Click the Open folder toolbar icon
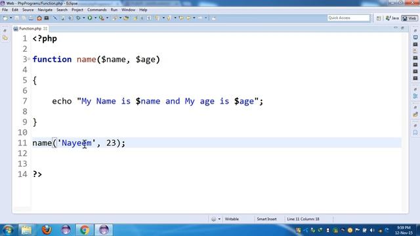The image size is (420, 236). coord(126,18)
